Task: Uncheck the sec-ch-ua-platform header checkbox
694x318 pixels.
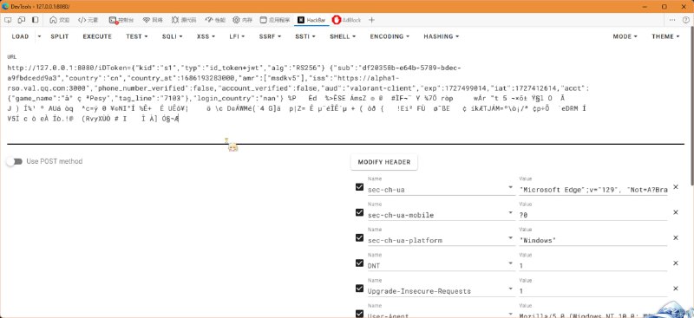Action: point(359,237)
